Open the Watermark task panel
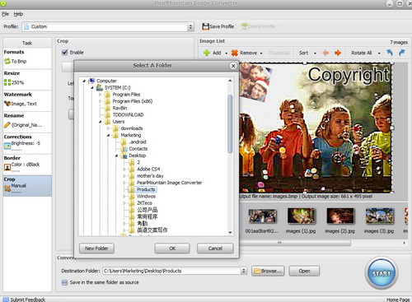The width and height of the screenshot is (412, 302). pyautogui.click(x=27, y=100)
